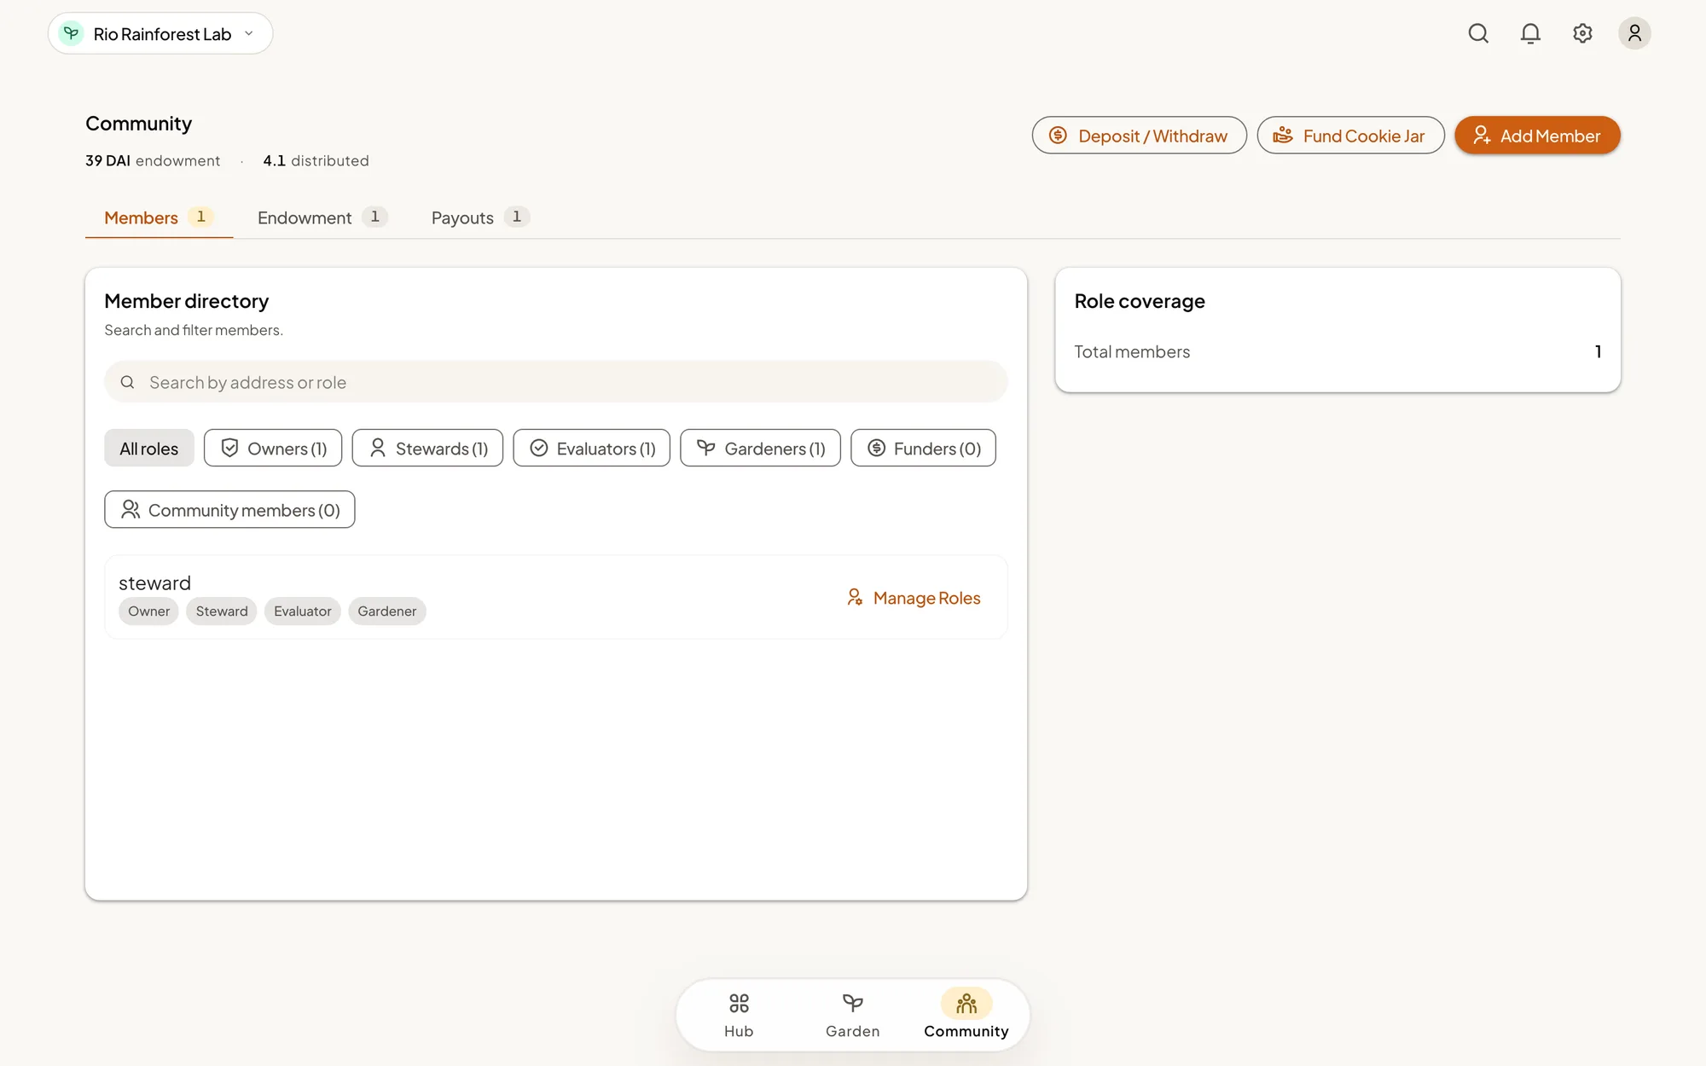Click the Total members row in Role coverage

click(1338, 351)
